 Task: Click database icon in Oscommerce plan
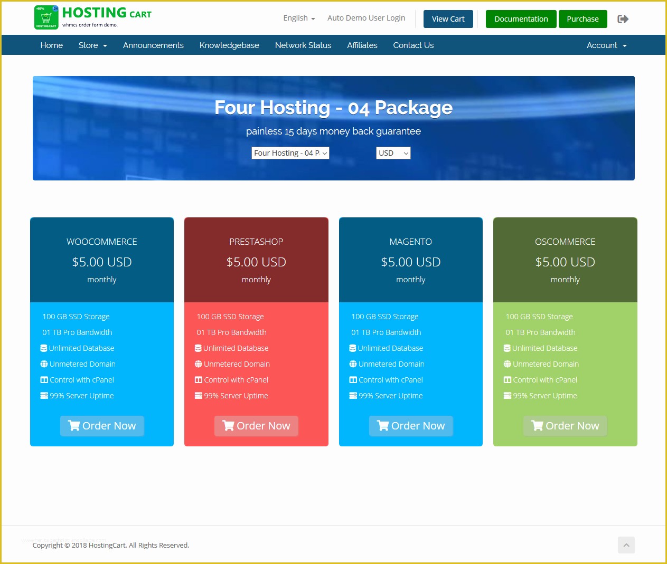tap(507, 348)
